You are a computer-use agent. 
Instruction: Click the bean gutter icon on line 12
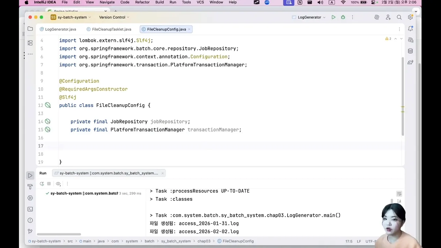click(48, 105)
